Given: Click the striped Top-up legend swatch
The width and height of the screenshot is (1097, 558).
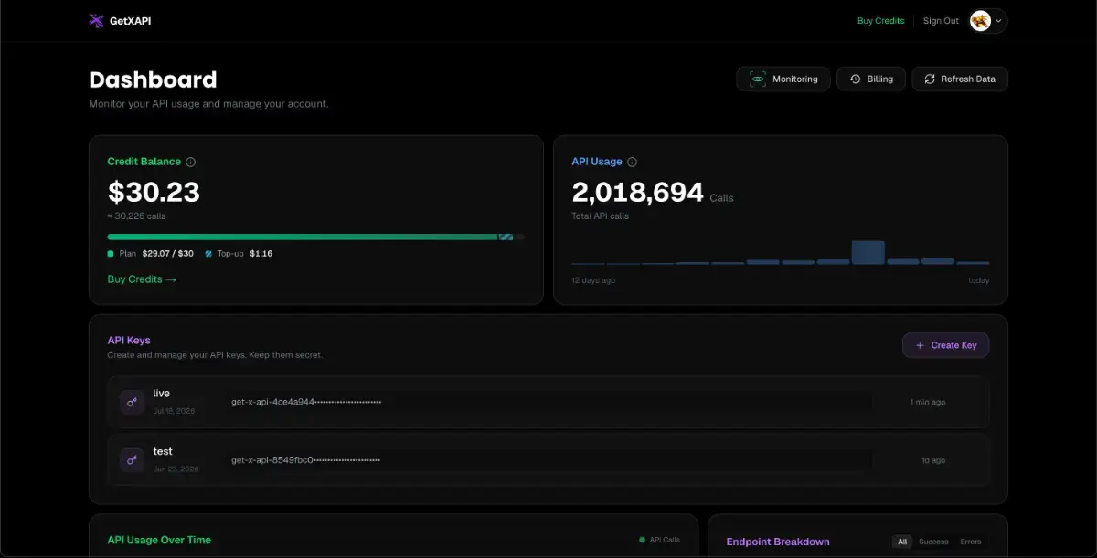Looking at the screenshot, I should 208,253.
